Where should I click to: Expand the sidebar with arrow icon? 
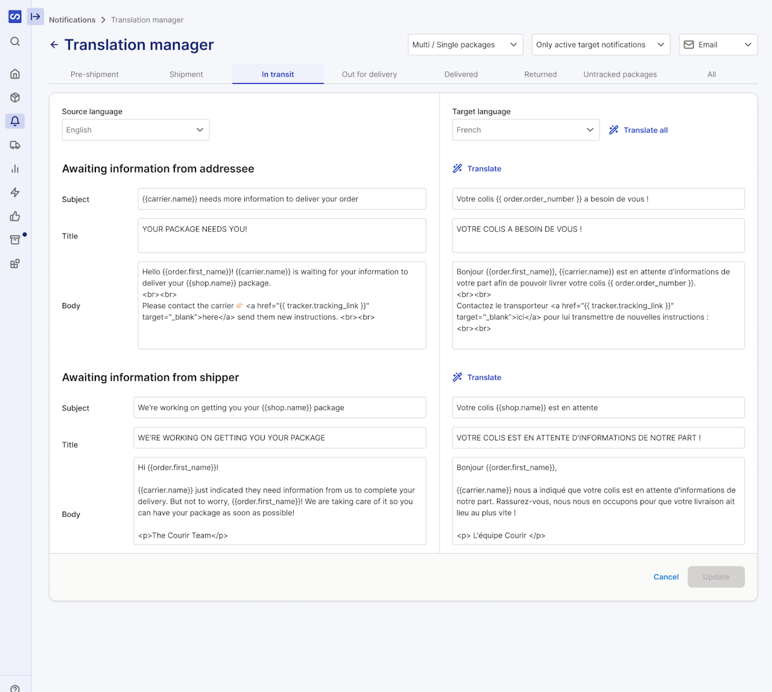pos(36,16)
